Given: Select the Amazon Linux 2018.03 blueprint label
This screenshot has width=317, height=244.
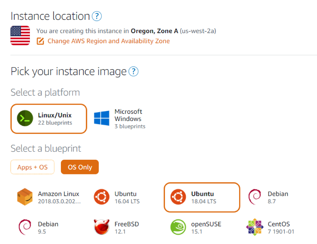Looking at the screenshot, I should tap(60, 197).
